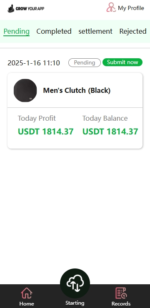The image size is (150, 308).
Task: Open the My Profile user icon
Action: [111, 7]
